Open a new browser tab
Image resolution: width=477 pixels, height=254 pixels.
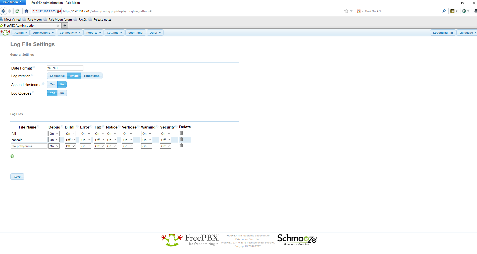65,26
